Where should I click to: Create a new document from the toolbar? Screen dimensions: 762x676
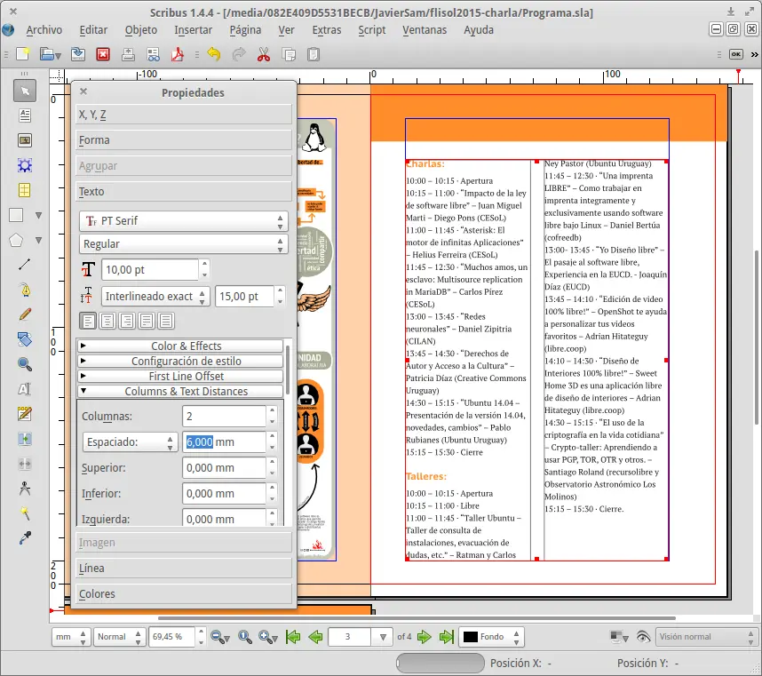[x=23, y=54]
